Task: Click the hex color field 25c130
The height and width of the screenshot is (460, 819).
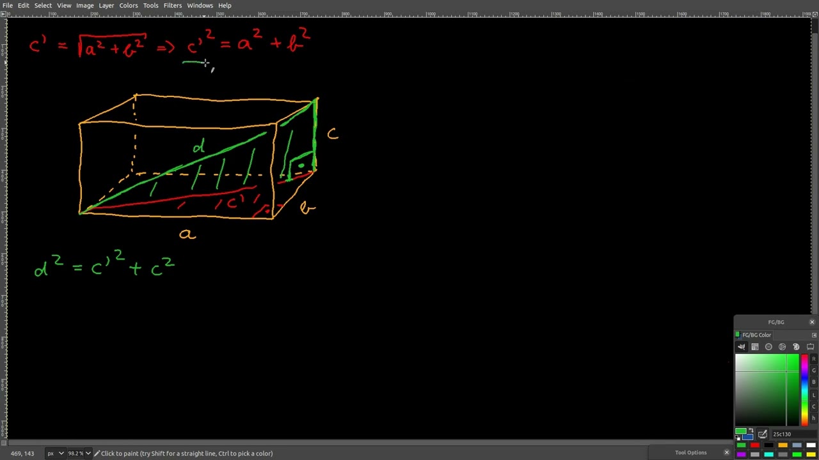Action: tap(794, 434)
